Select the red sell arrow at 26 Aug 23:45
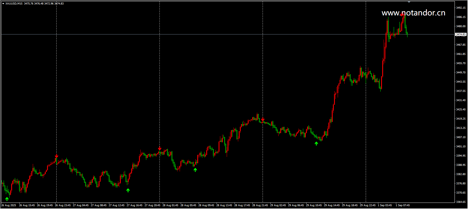The height and width of the screenshot is (209, 468). pyautogui.click(x=57, y=156)
